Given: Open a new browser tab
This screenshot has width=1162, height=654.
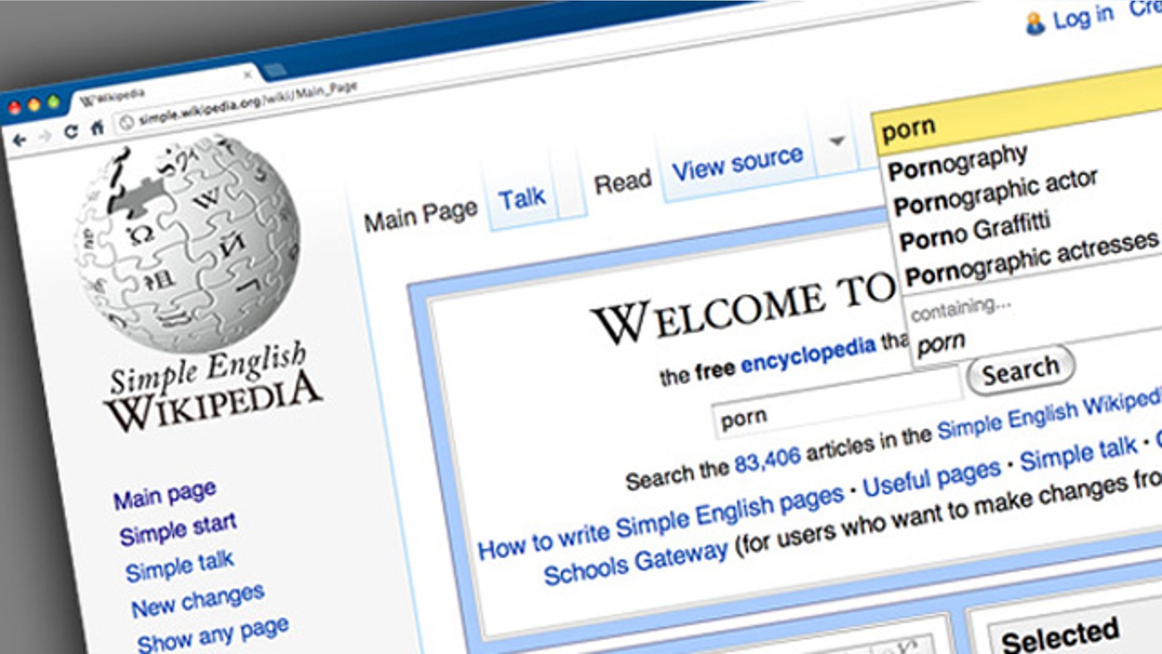Looking at the screenshot, I should 275,69.
